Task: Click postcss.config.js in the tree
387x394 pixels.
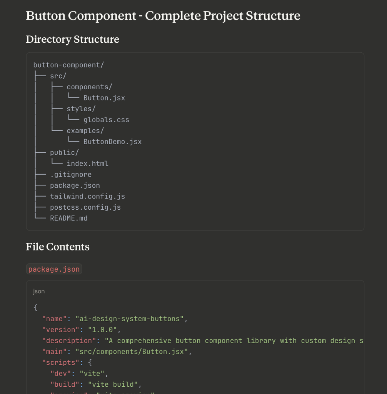Action: pos(85,207)
